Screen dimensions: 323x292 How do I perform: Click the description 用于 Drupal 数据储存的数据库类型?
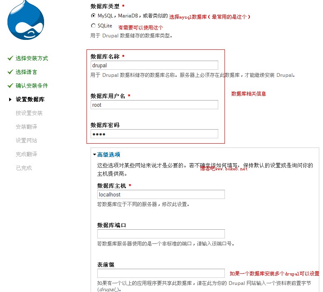tap(131, 36)
